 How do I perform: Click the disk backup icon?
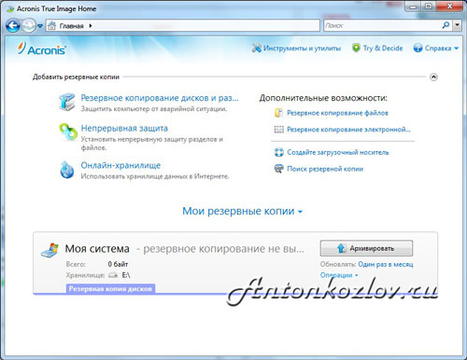pyautogui.click(x=67, y=102)
